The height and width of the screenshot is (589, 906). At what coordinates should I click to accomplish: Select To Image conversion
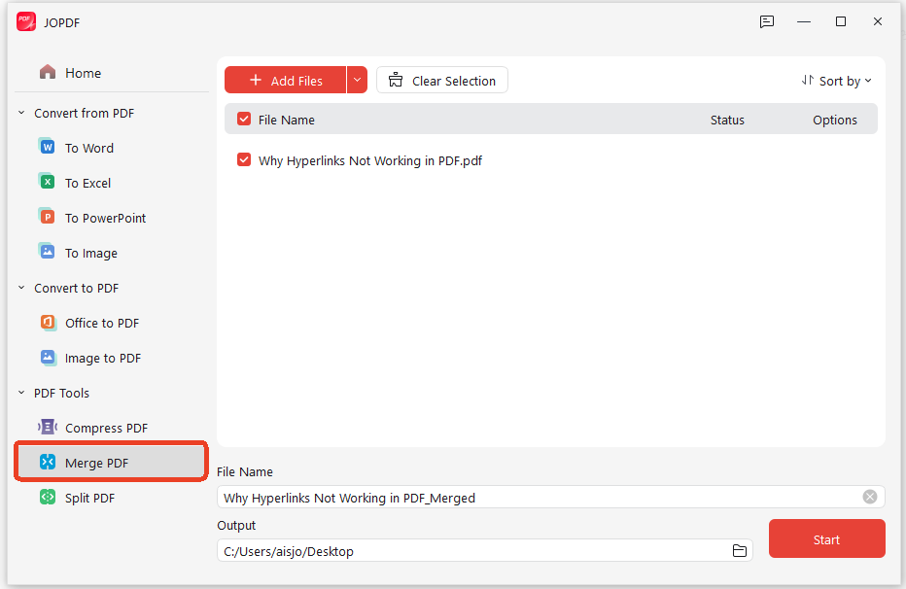coord(112,253)
